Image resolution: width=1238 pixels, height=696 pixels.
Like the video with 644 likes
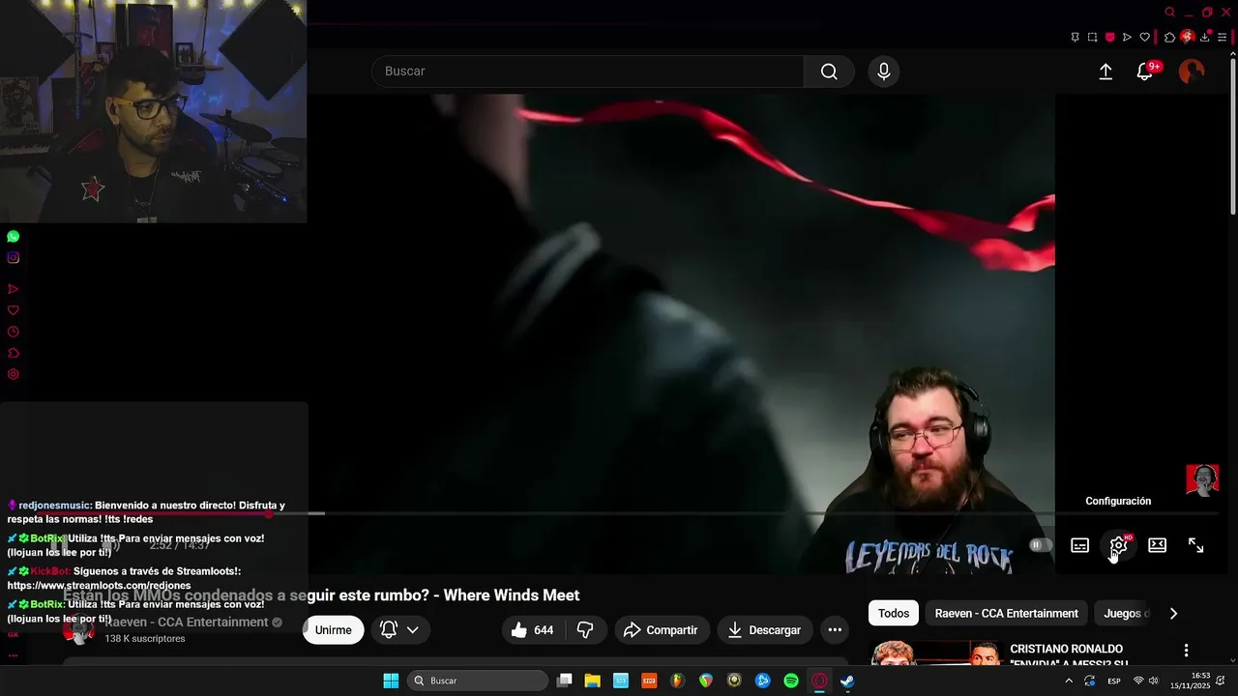[532, 630]
